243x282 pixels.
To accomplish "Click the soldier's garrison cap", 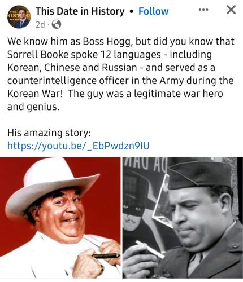I will 199,174.
